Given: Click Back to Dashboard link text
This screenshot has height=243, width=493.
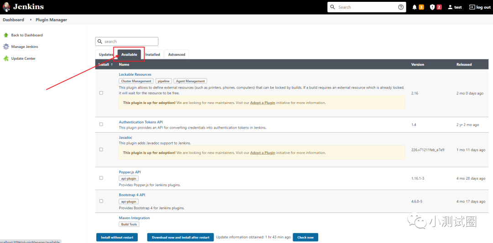Looking at the screenshot, I should pos(27,35).
